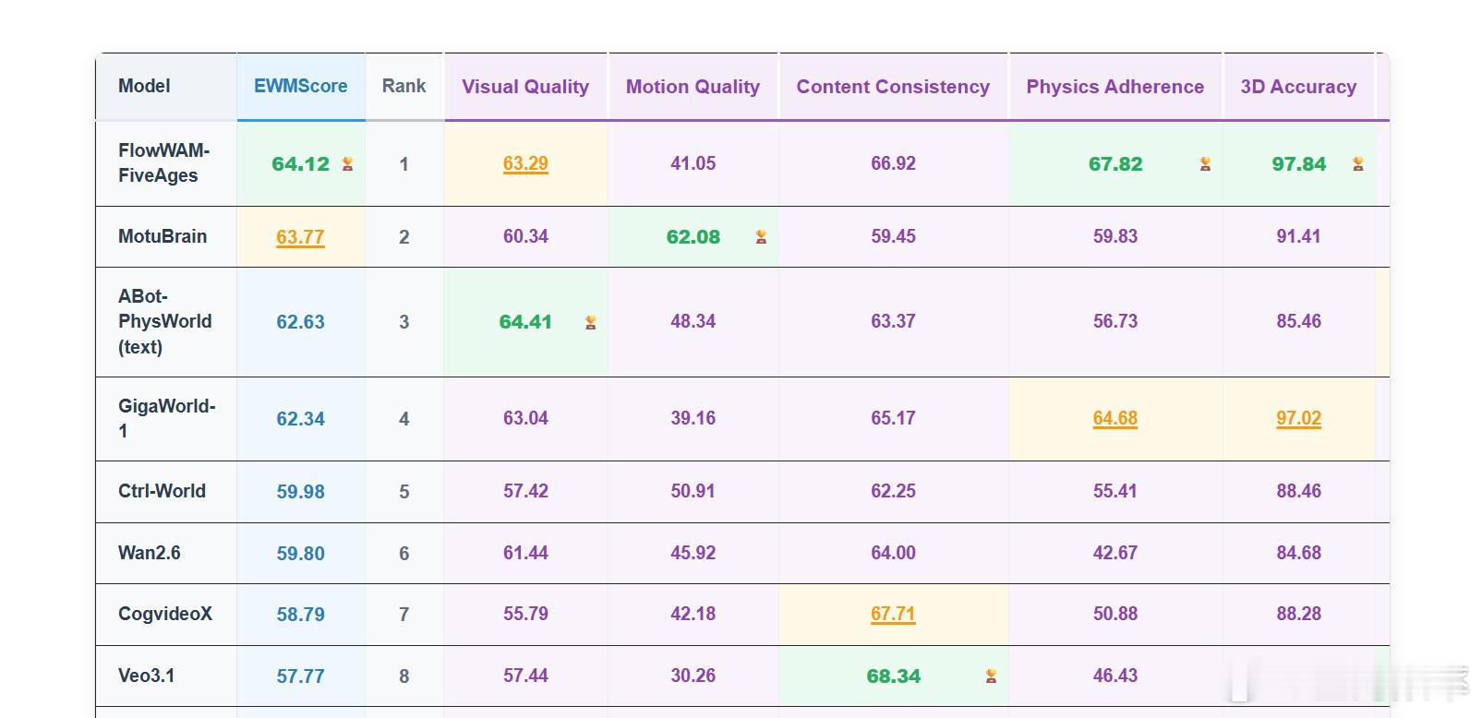The image size is (1482, 718).
Task: Open the underlined 97.02 3D Accuracy score
Action: (x=1298, y=419)
